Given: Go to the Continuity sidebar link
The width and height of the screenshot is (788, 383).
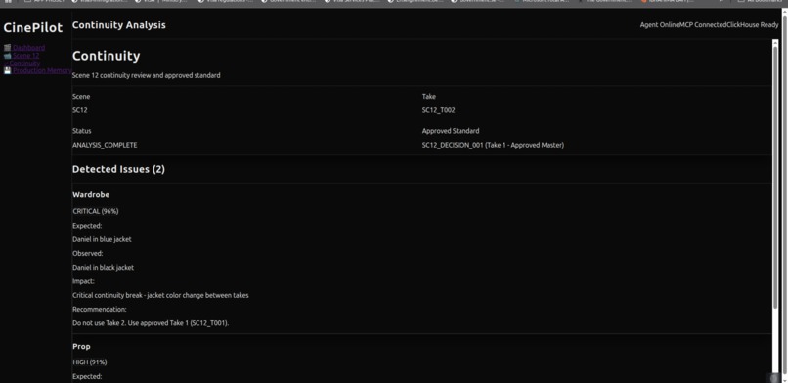Looking at the screenshot, I should click(24, 64).
